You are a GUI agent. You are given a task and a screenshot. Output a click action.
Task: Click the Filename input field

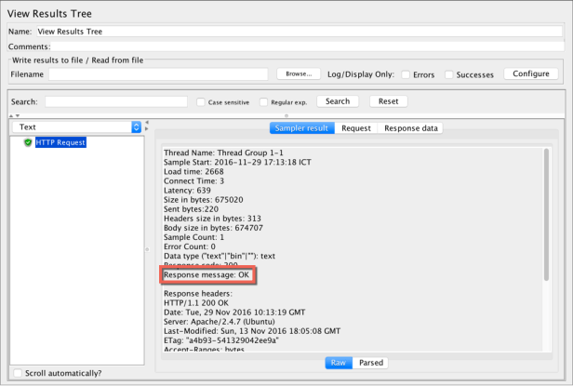[158, 73]
